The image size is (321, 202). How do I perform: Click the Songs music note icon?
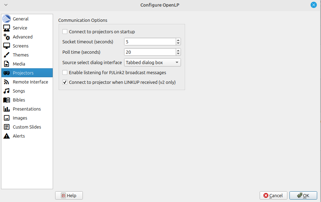click(7, 91)
